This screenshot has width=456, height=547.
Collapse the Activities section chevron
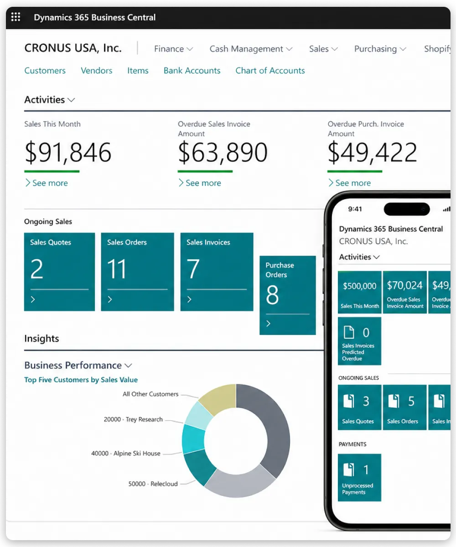[x=71, y=100]
